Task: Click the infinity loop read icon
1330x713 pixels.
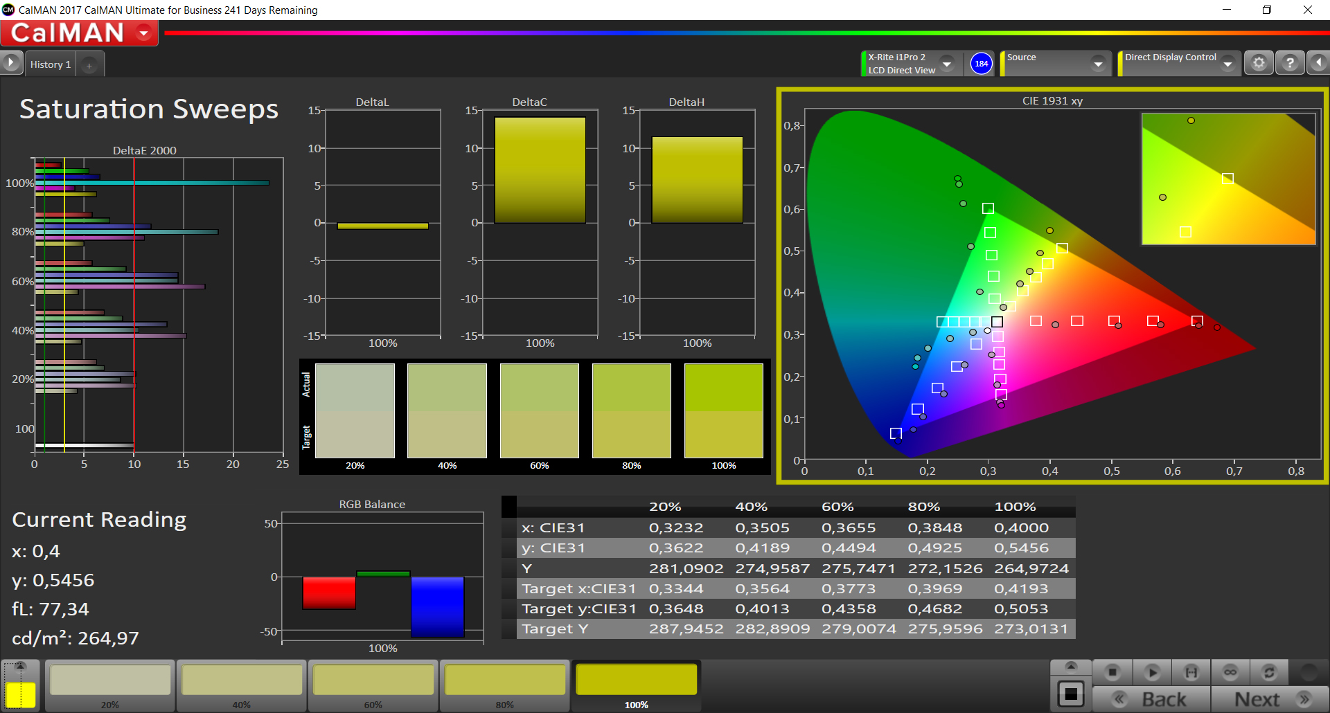Action: (1230, 672)
